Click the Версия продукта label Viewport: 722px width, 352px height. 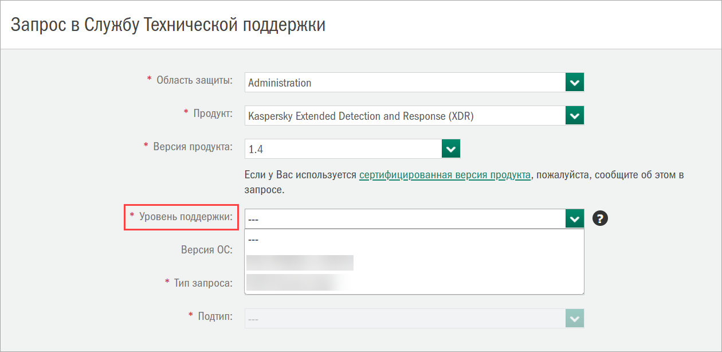pos(193,147)
